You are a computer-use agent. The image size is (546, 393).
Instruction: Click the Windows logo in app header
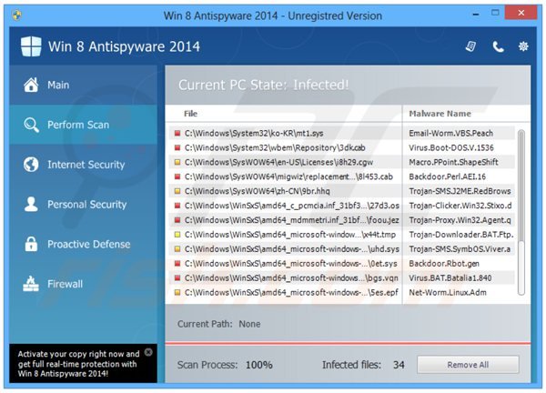(x=31, y=46)
